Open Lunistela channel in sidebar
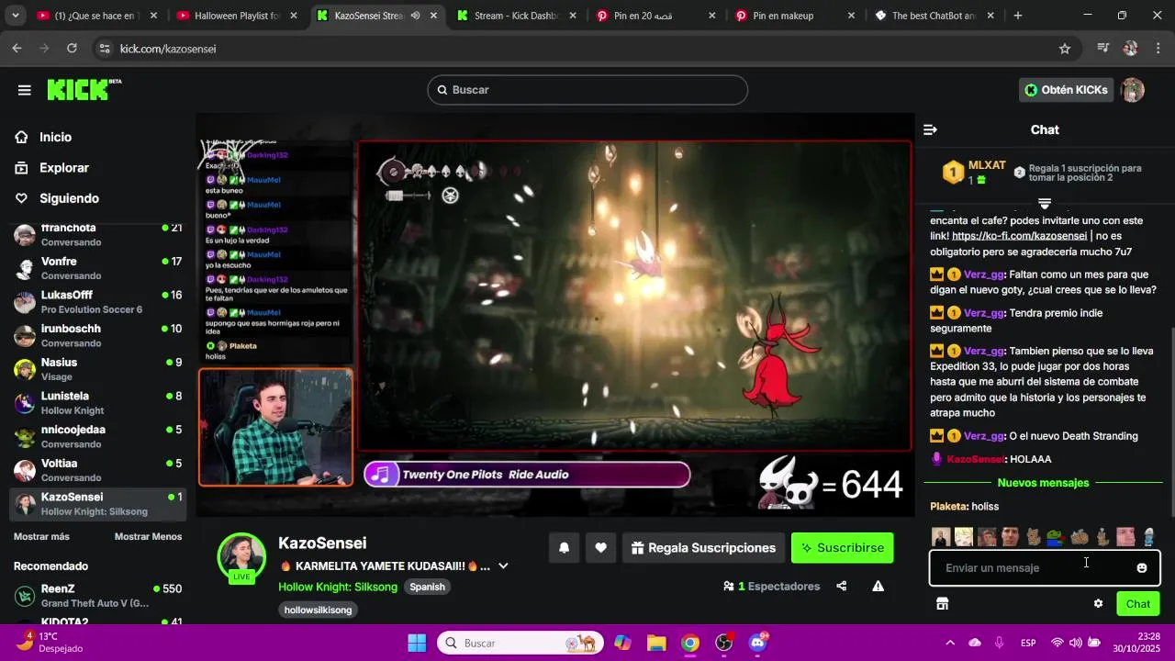 coord(98,403)
